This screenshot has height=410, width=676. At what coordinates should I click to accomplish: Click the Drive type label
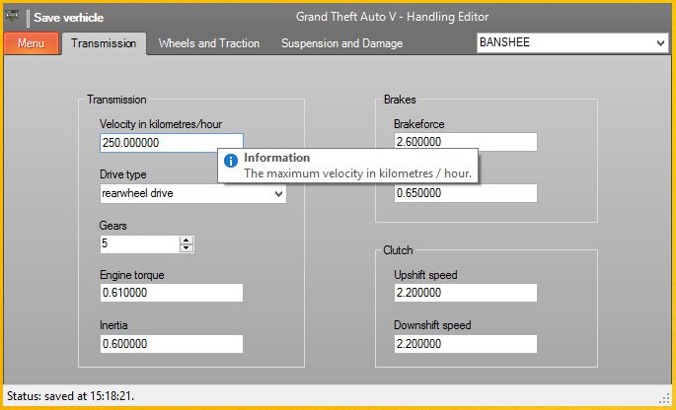(123, 174)
